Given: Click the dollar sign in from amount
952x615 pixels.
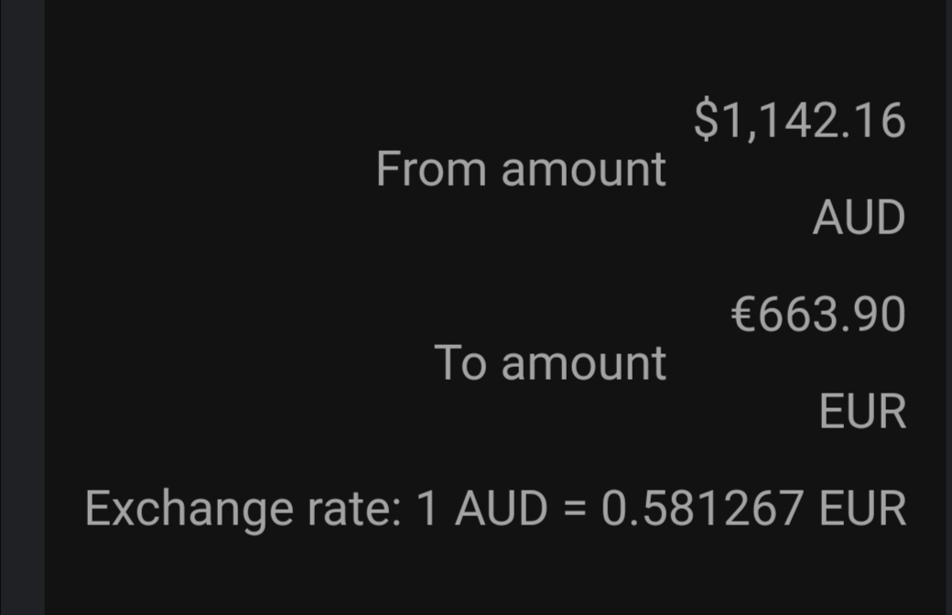Looking at the screenshot, I should (705, 121).
